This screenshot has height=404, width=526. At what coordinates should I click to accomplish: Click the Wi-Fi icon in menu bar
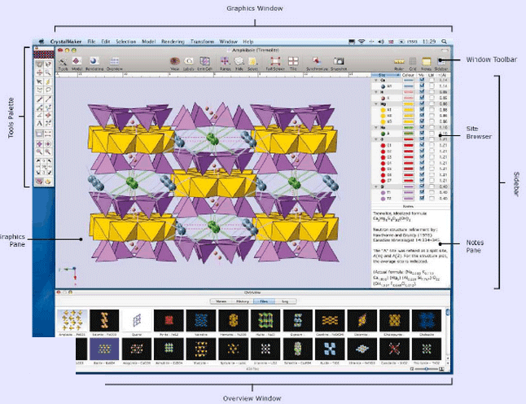point(362,42)
